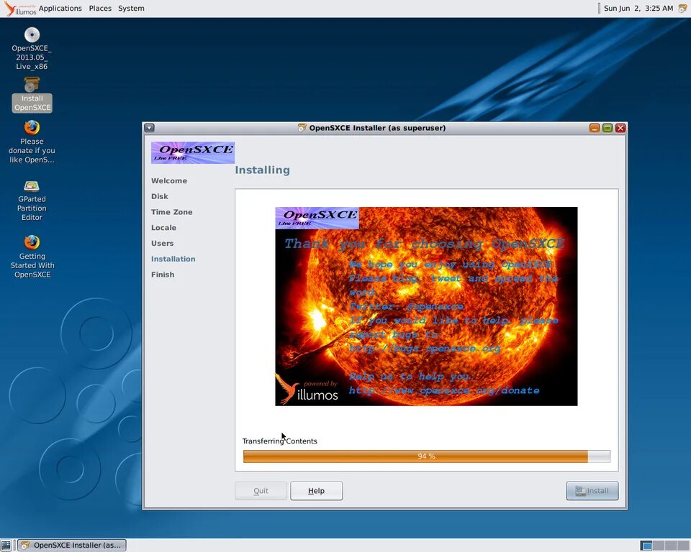
Task: Select the Finish step in sidebar
Action: 163,275
